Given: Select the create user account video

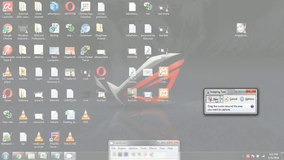Looking at the screenshot, I should pos(39,140).
